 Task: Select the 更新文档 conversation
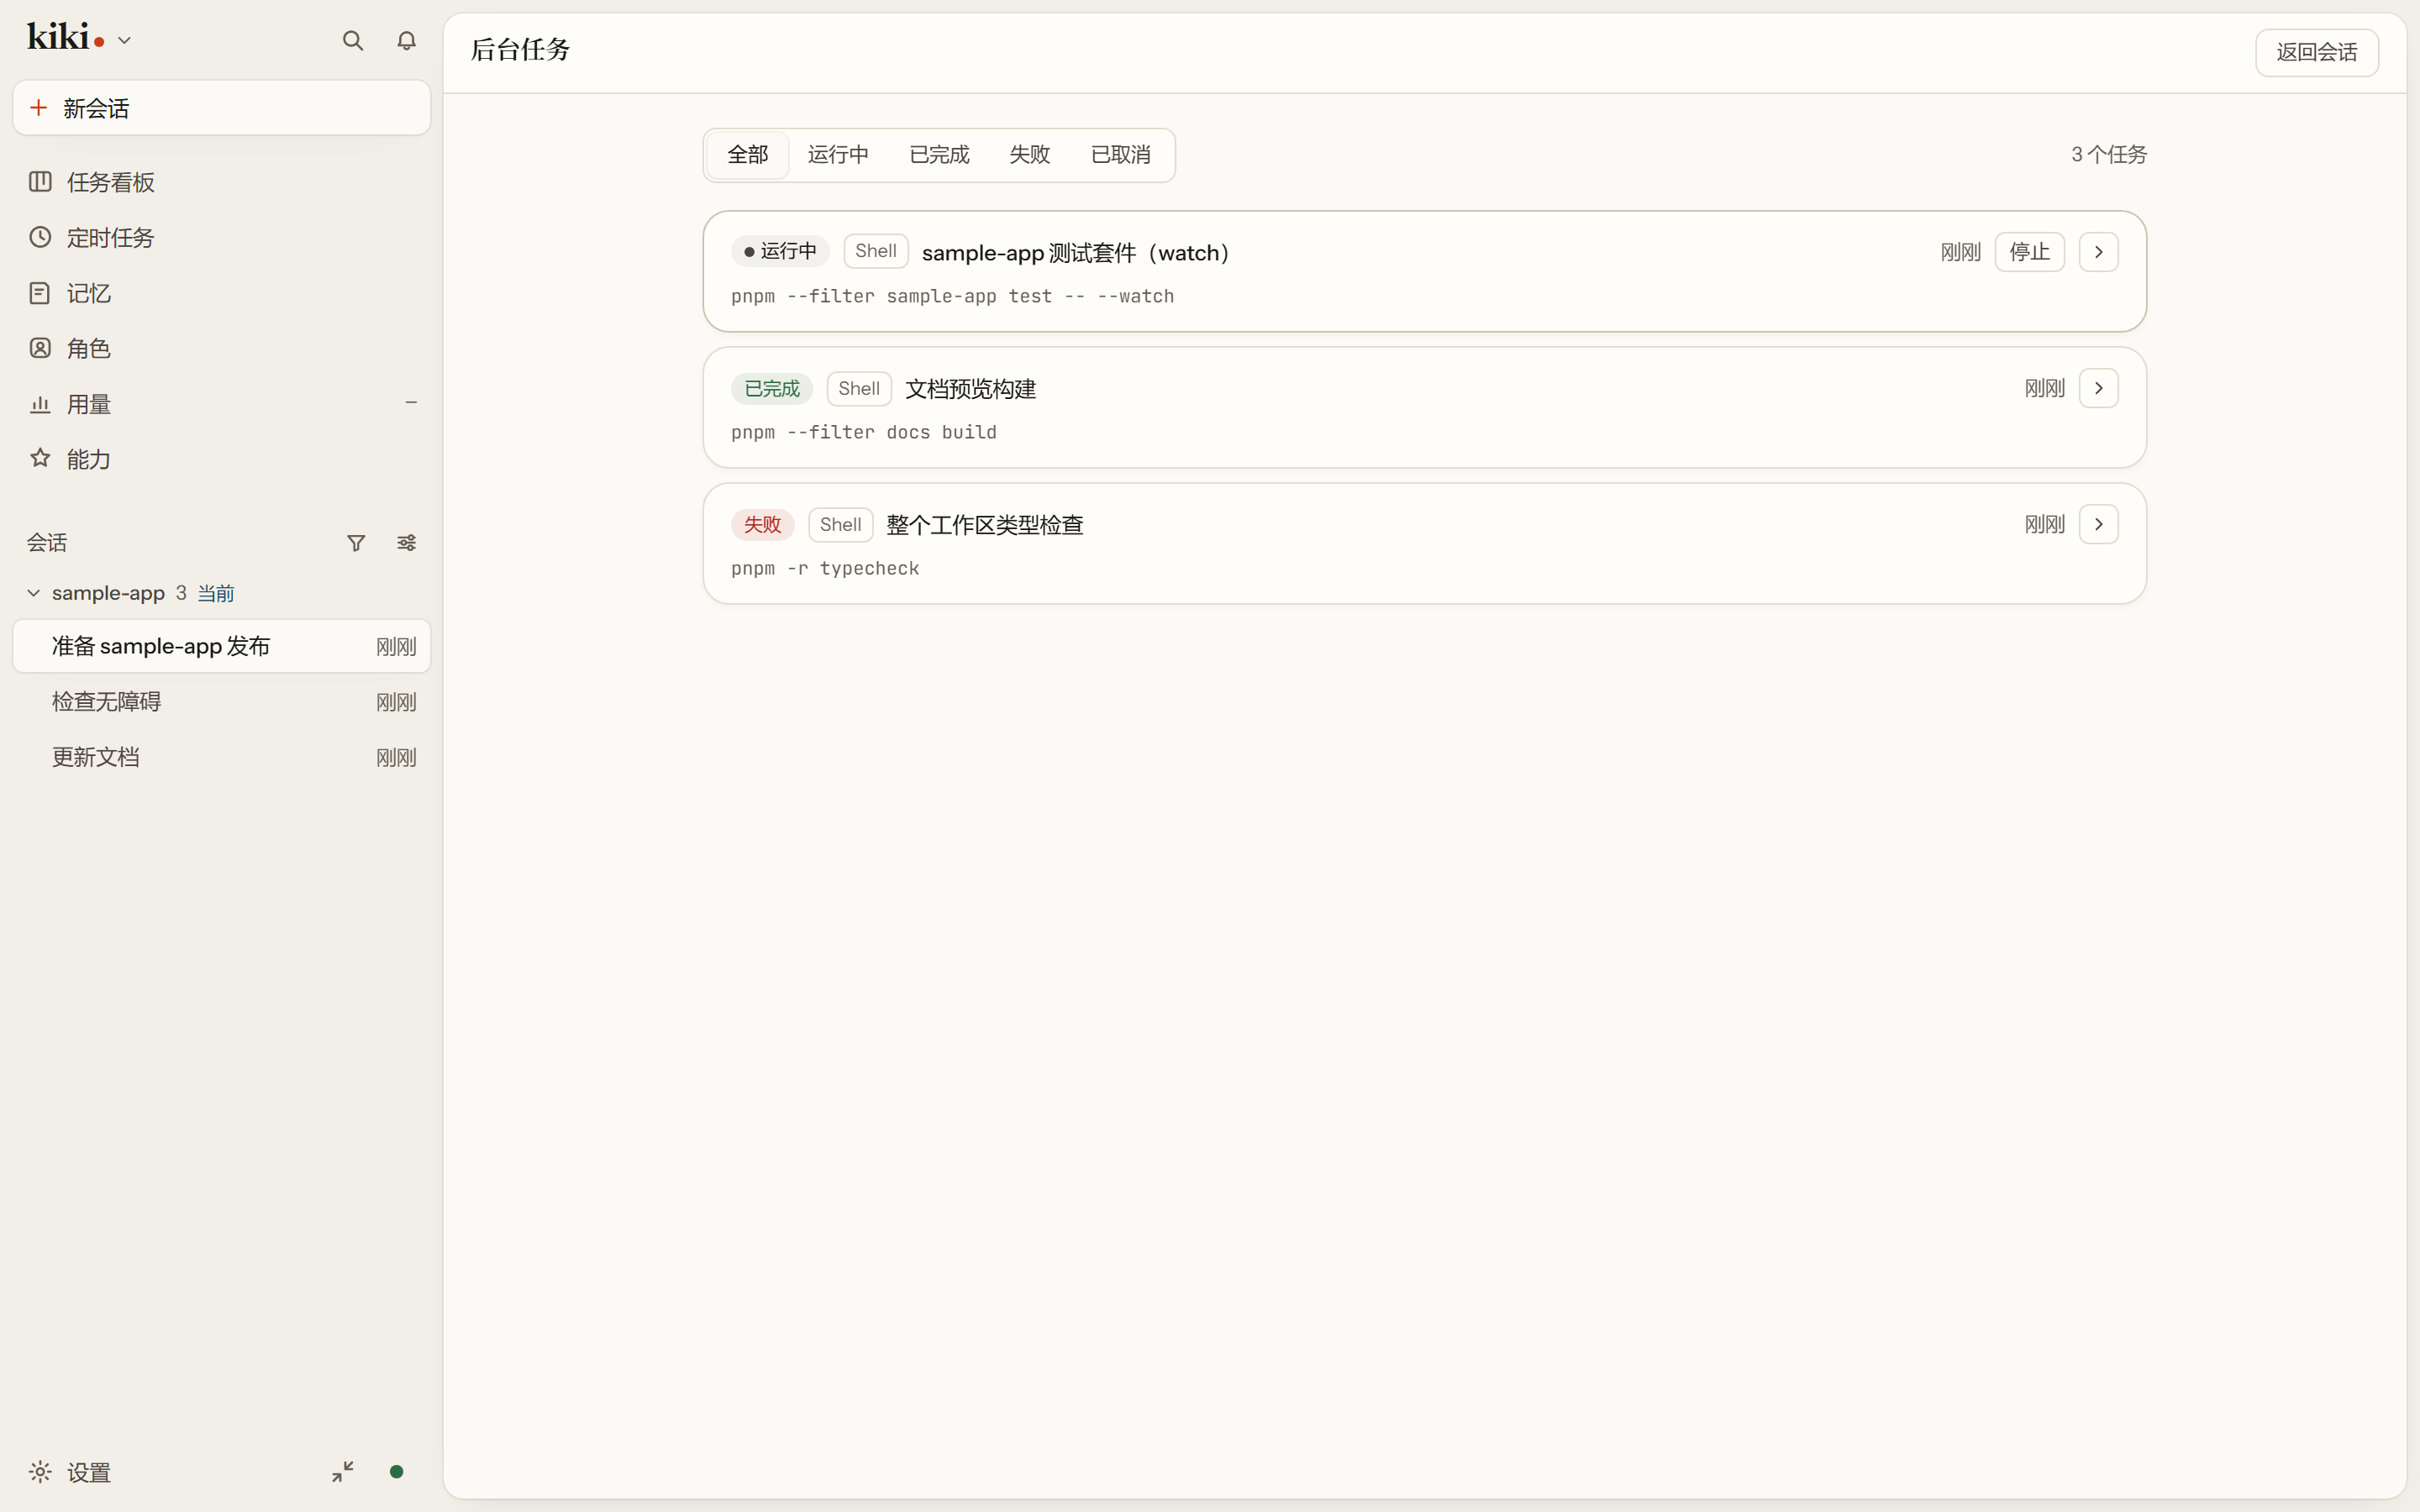click(x=221, y=757)
